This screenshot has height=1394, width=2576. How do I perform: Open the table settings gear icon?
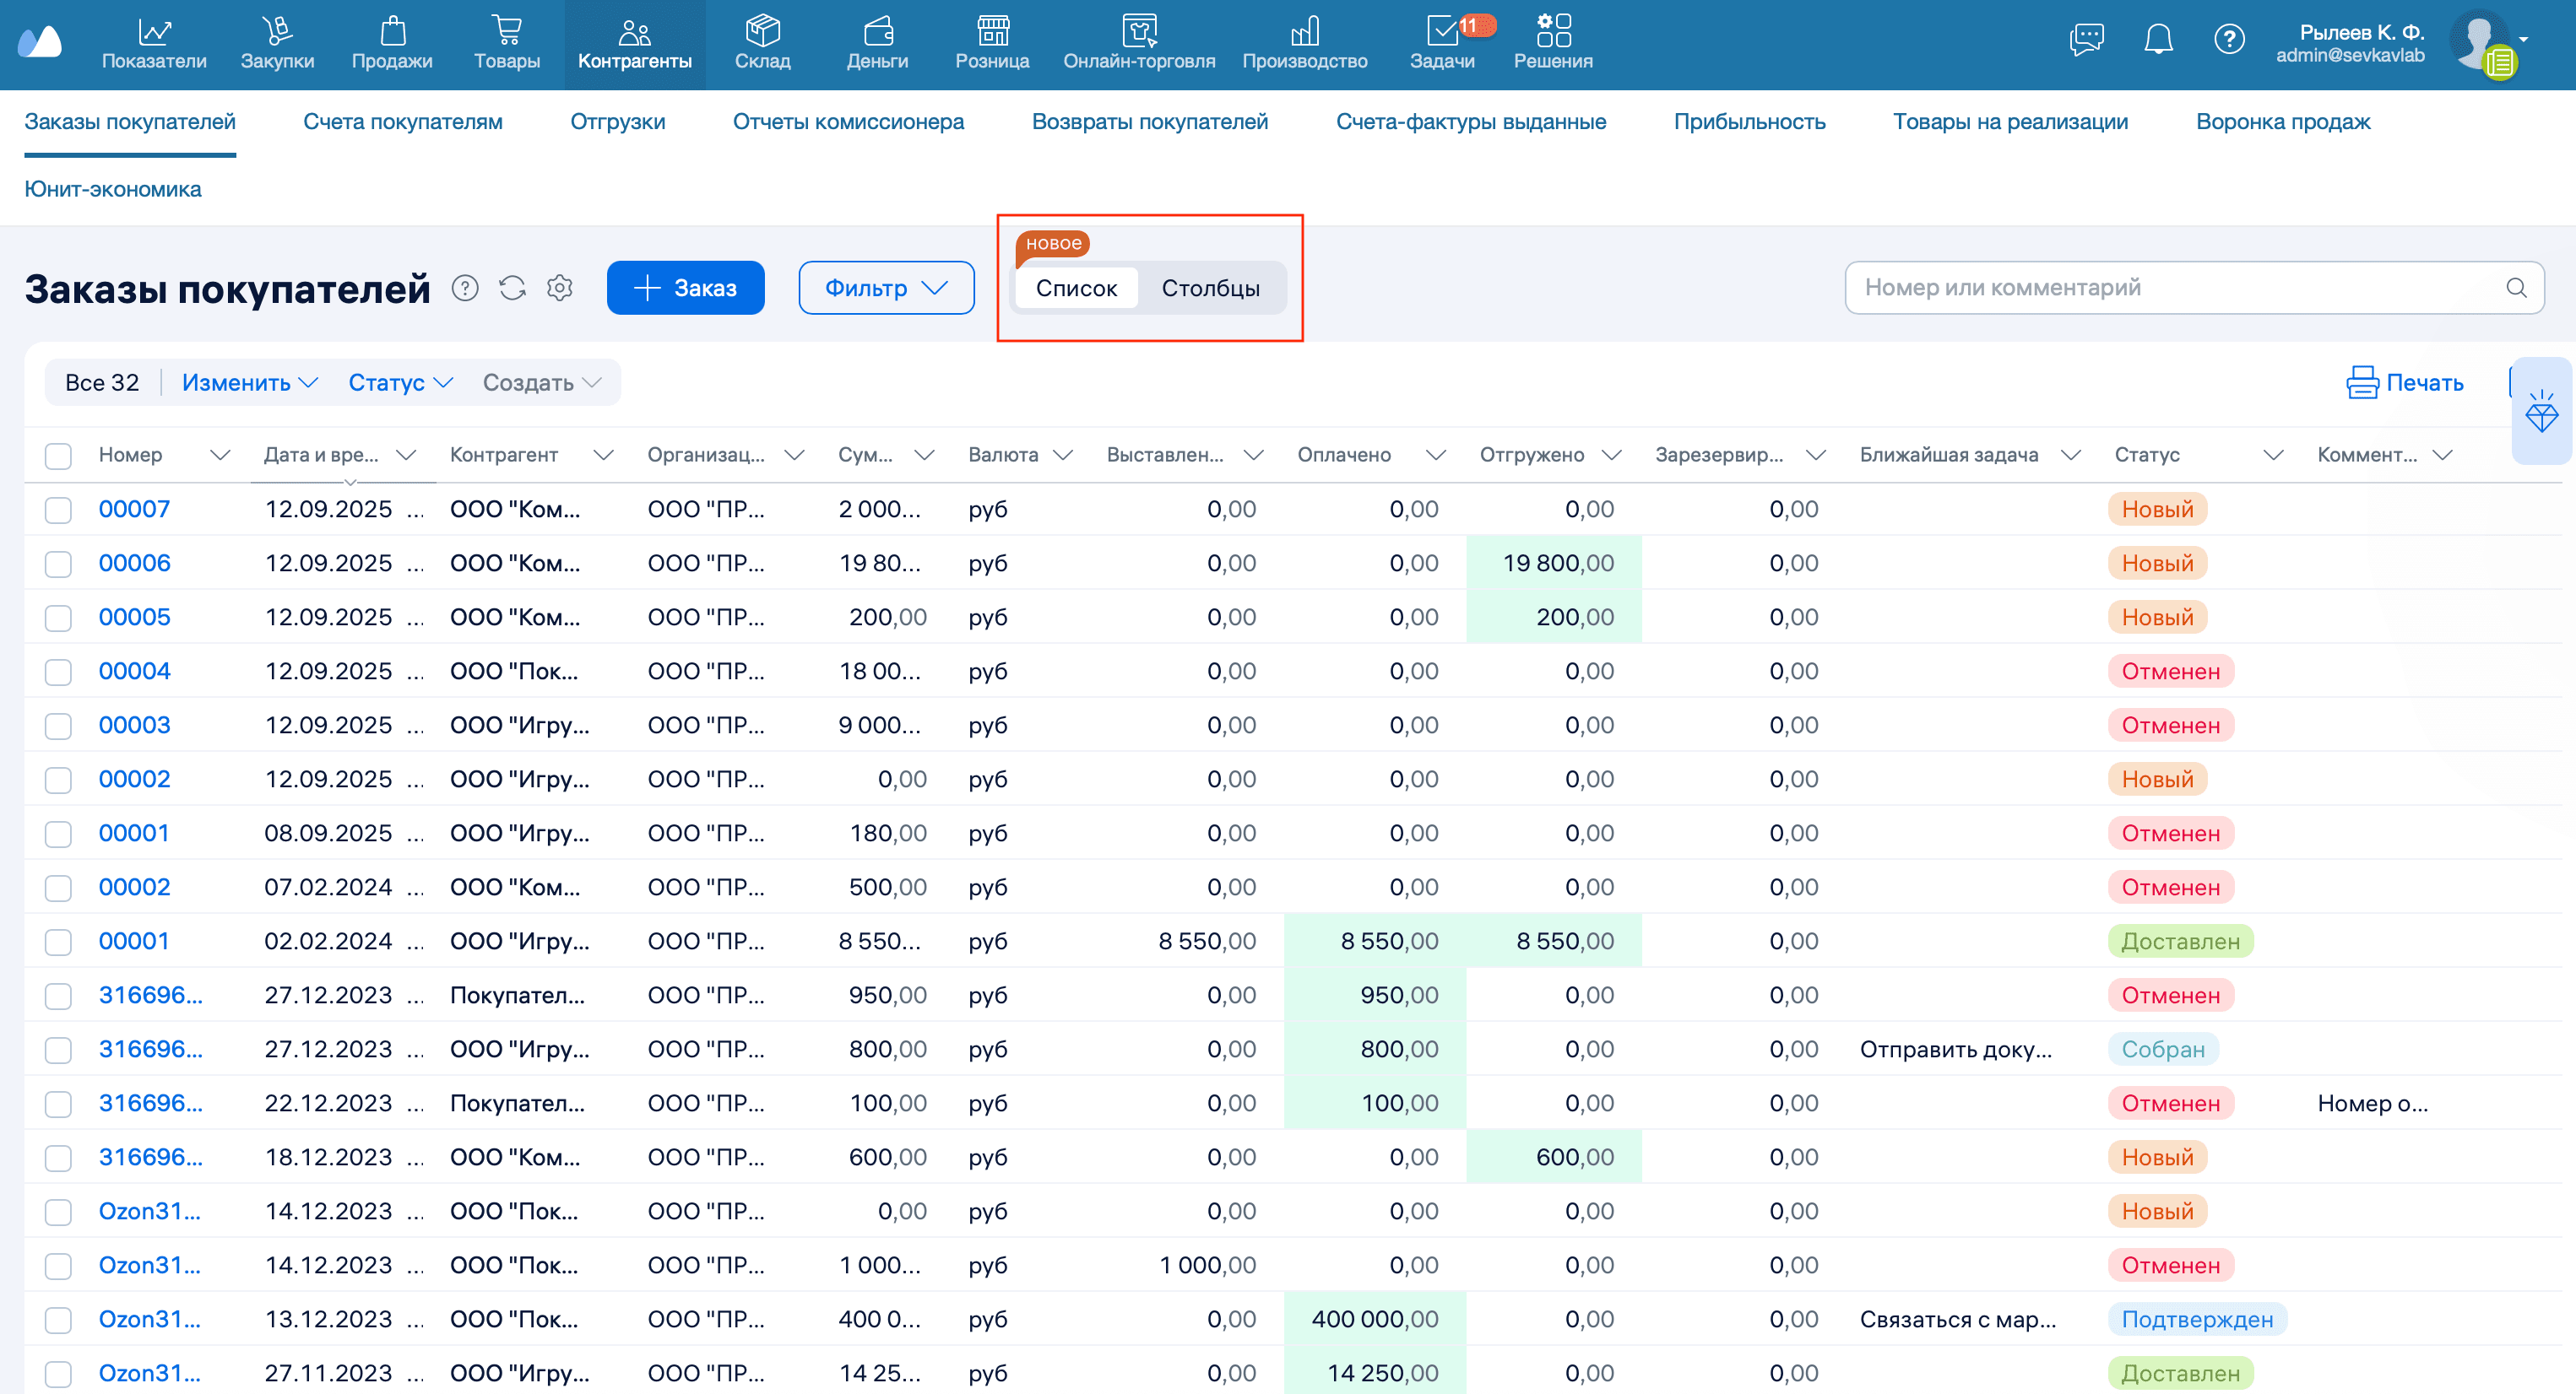(560, 289)
